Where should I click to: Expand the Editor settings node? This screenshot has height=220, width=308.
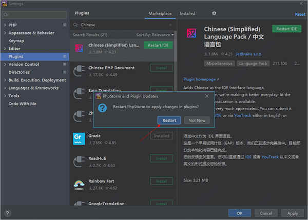point(5,49)
